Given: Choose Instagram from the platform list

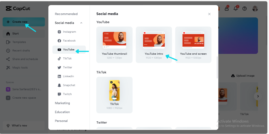Looking at the screenshot, I should click(x=69, y=32).
